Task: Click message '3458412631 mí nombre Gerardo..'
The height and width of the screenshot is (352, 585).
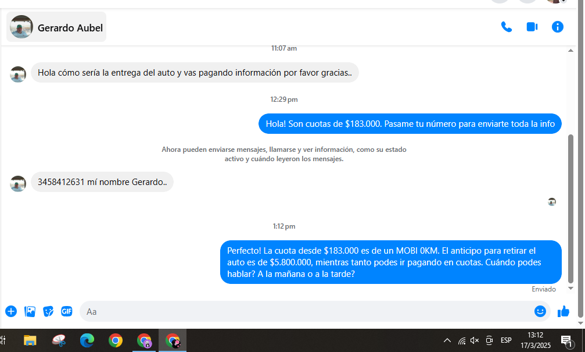Action: point(102,182)
